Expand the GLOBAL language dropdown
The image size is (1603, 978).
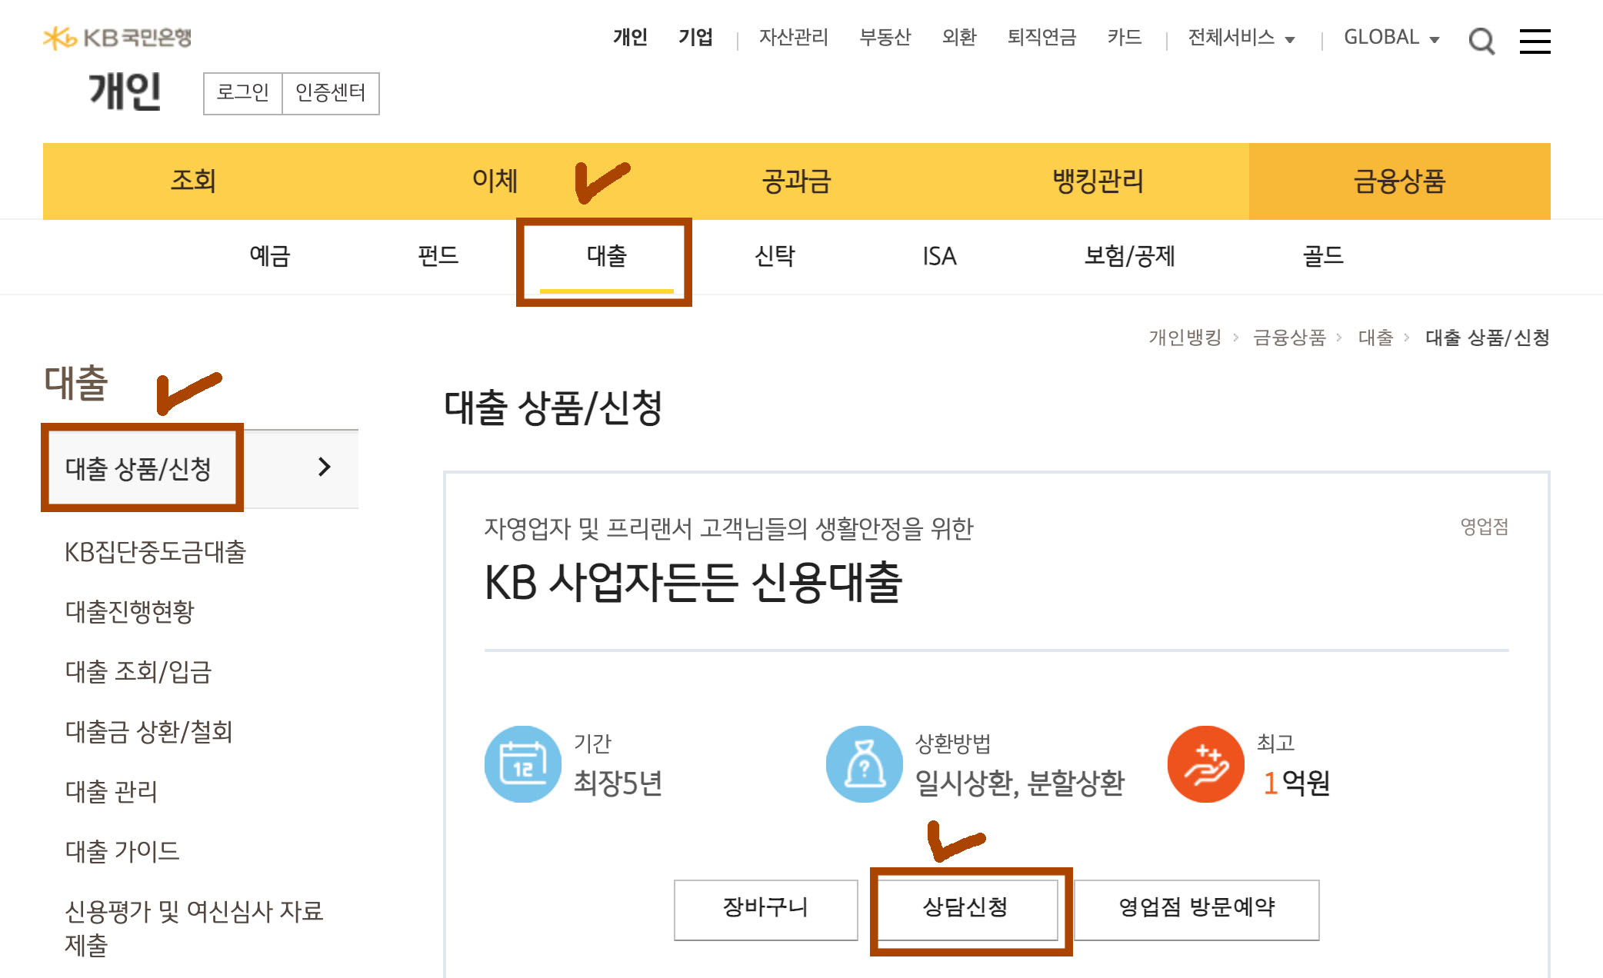click(x=1391, y=38)
